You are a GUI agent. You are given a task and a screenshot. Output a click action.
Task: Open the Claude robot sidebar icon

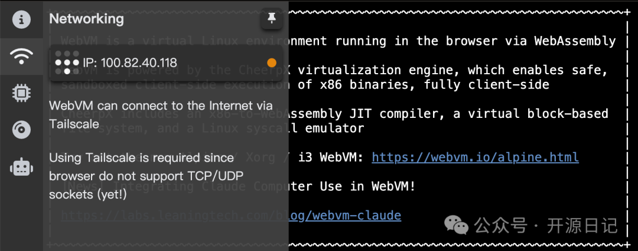point(21,167)
